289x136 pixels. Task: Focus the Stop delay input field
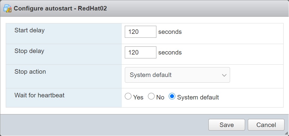(x=140, y=52)
